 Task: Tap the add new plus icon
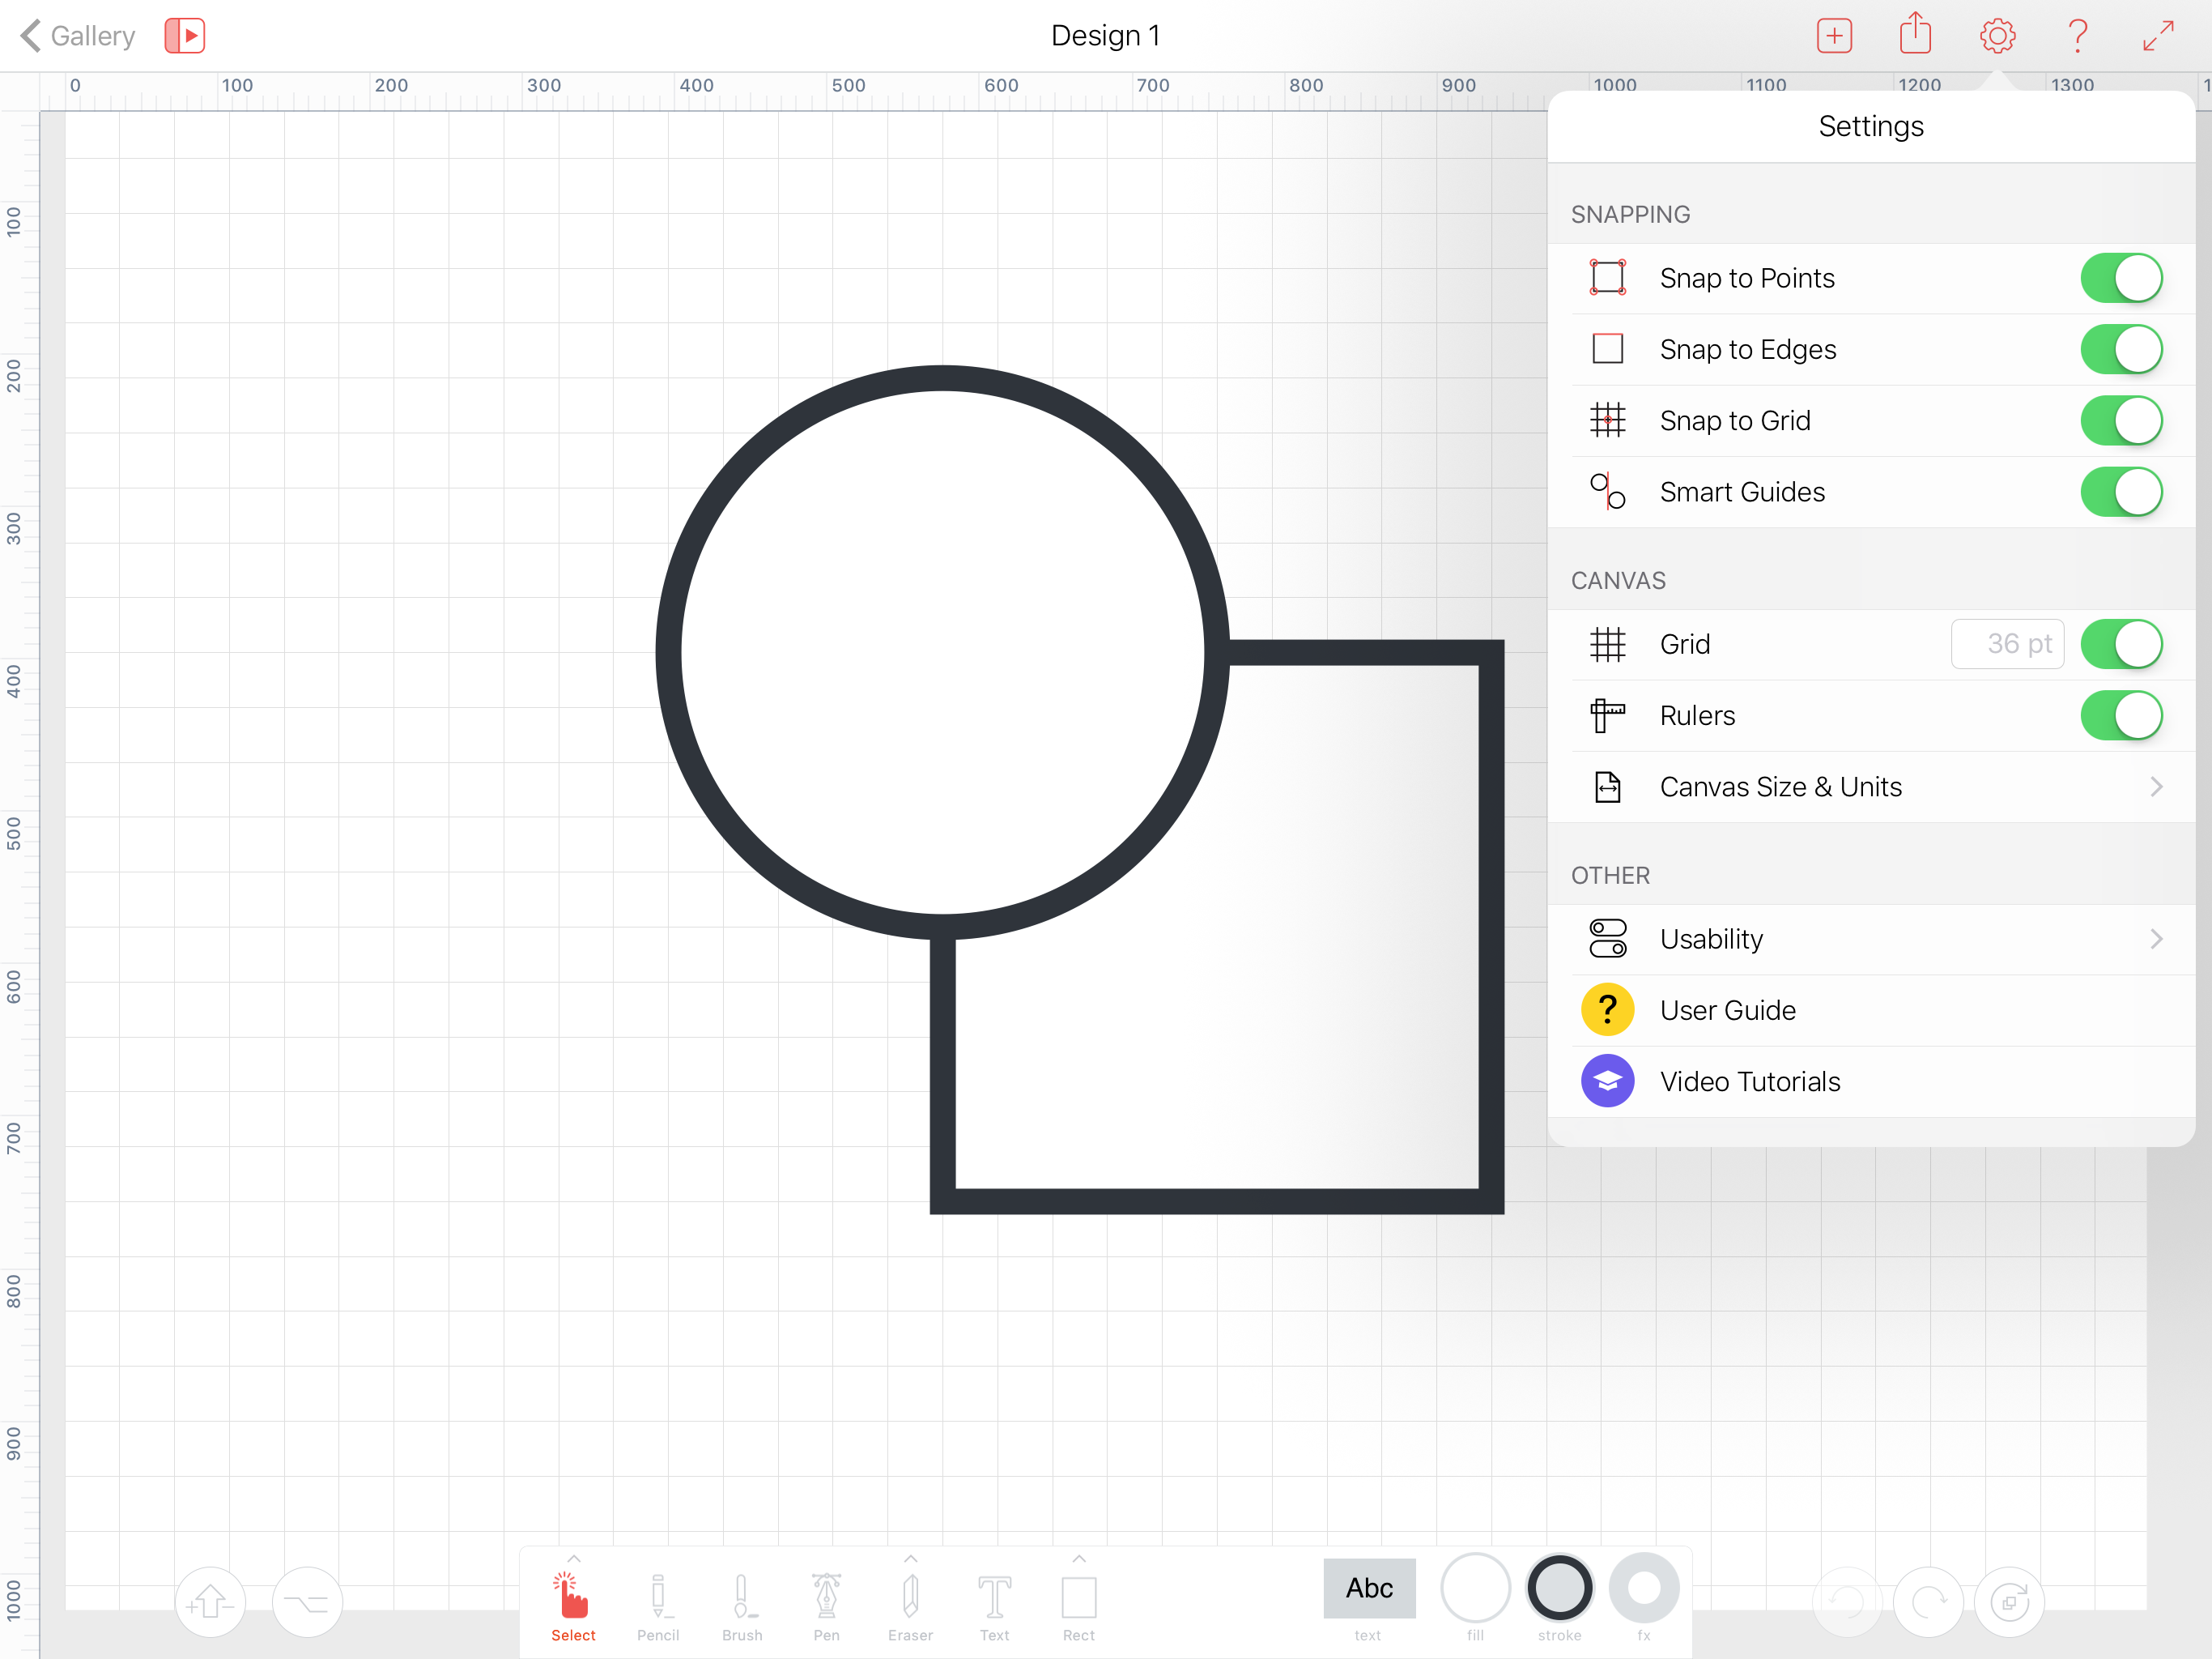click(x=1834, y=36)
